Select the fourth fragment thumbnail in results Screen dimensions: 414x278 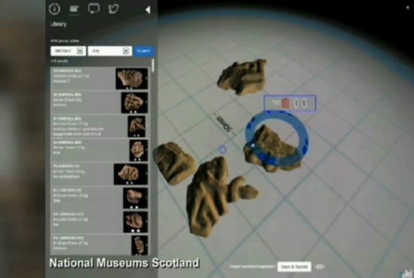(138, 151)
